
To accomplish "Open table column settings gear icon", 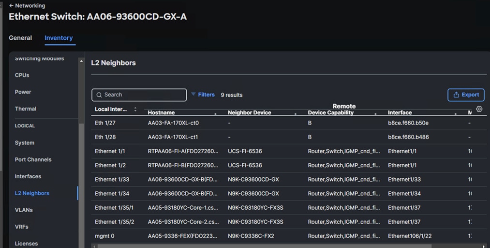I will coord(479,109).
